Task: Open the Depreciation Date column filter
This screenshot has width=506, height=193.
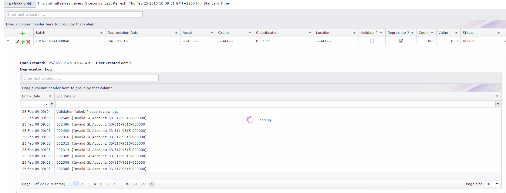Action: coord(176,33)
